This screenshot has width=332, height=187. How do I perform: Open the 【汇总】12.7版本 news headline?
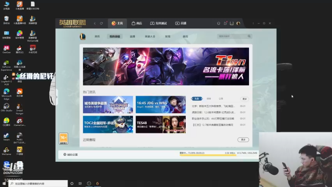[x=212, y=125]
